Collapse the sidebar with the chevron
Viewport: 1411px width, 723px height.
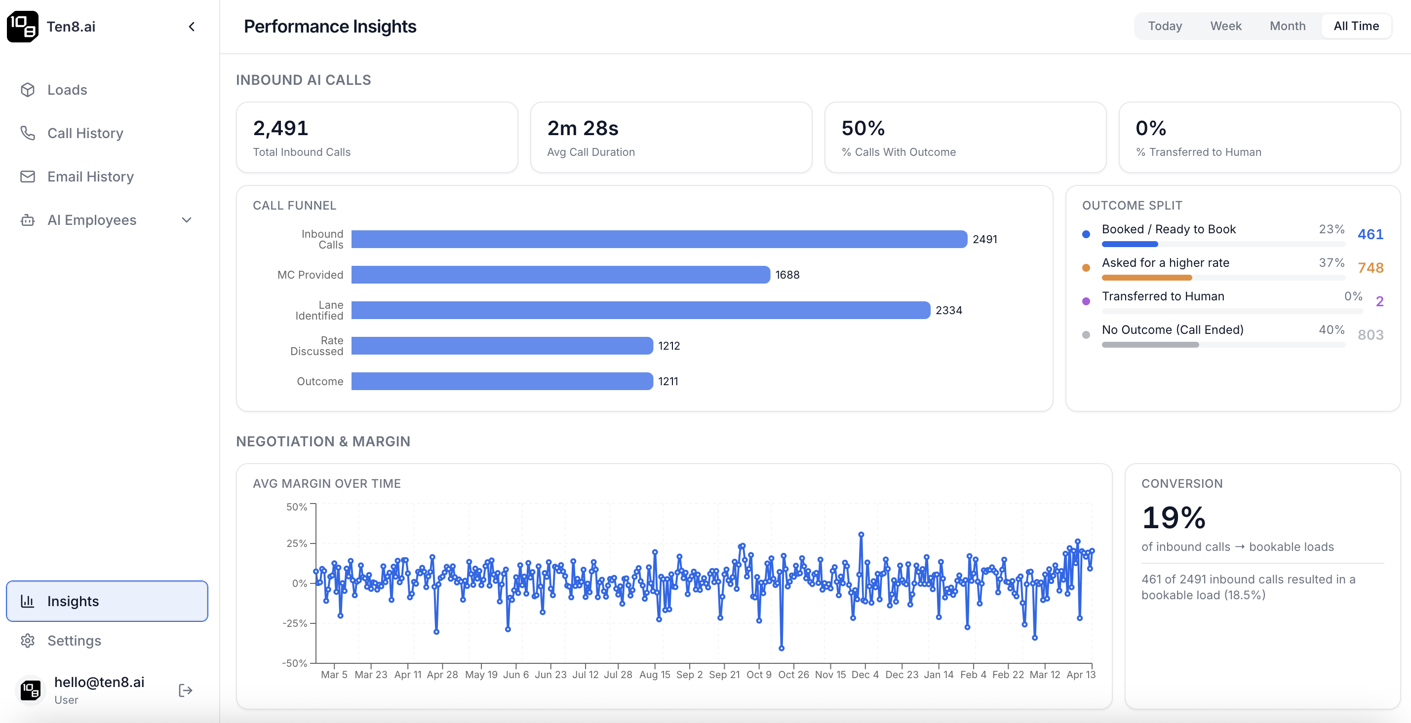[192, 26]
